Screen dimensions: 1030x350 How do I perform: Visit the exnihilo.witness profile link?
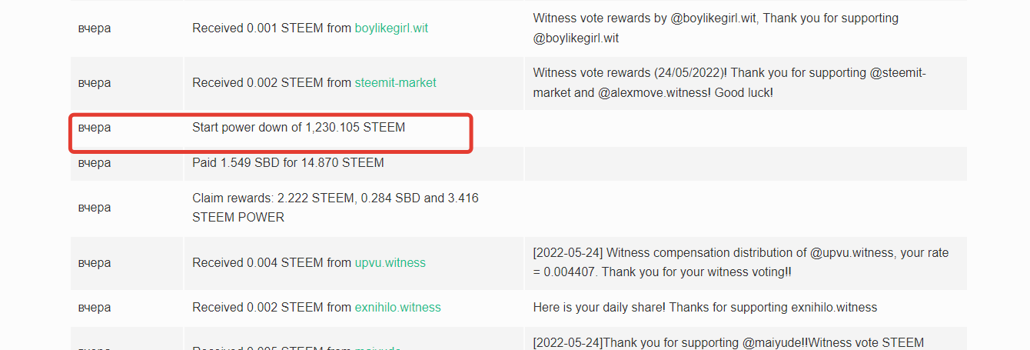[397, 308]
